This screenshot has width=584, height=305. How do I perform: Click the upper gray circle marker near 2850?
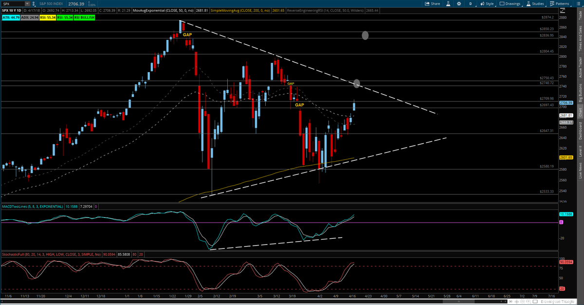365,35
